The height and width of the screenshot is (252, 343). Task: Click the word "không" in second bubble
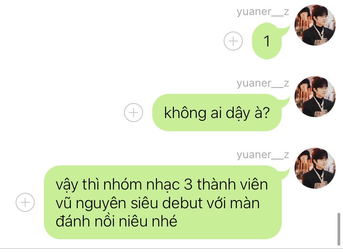pyautogui.click(x=185, y=113)
